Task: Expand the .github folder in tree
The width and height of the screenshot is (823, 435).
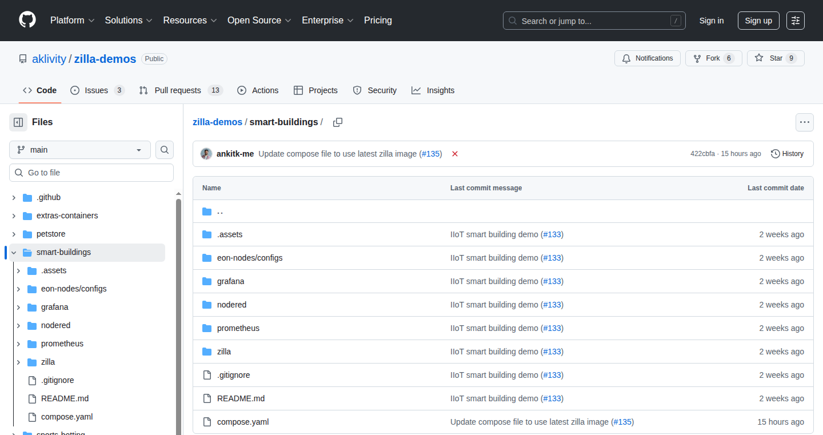Action: pyautogui.click(x=14, y=197)
